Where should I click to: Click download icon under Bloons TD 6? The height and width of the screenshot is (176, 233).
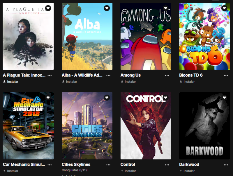(x=181, y=82)
